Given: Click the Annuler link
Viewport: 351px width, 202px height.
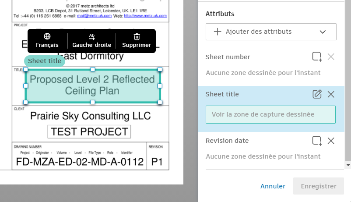Looking at the screenshot, I should 273,186.
